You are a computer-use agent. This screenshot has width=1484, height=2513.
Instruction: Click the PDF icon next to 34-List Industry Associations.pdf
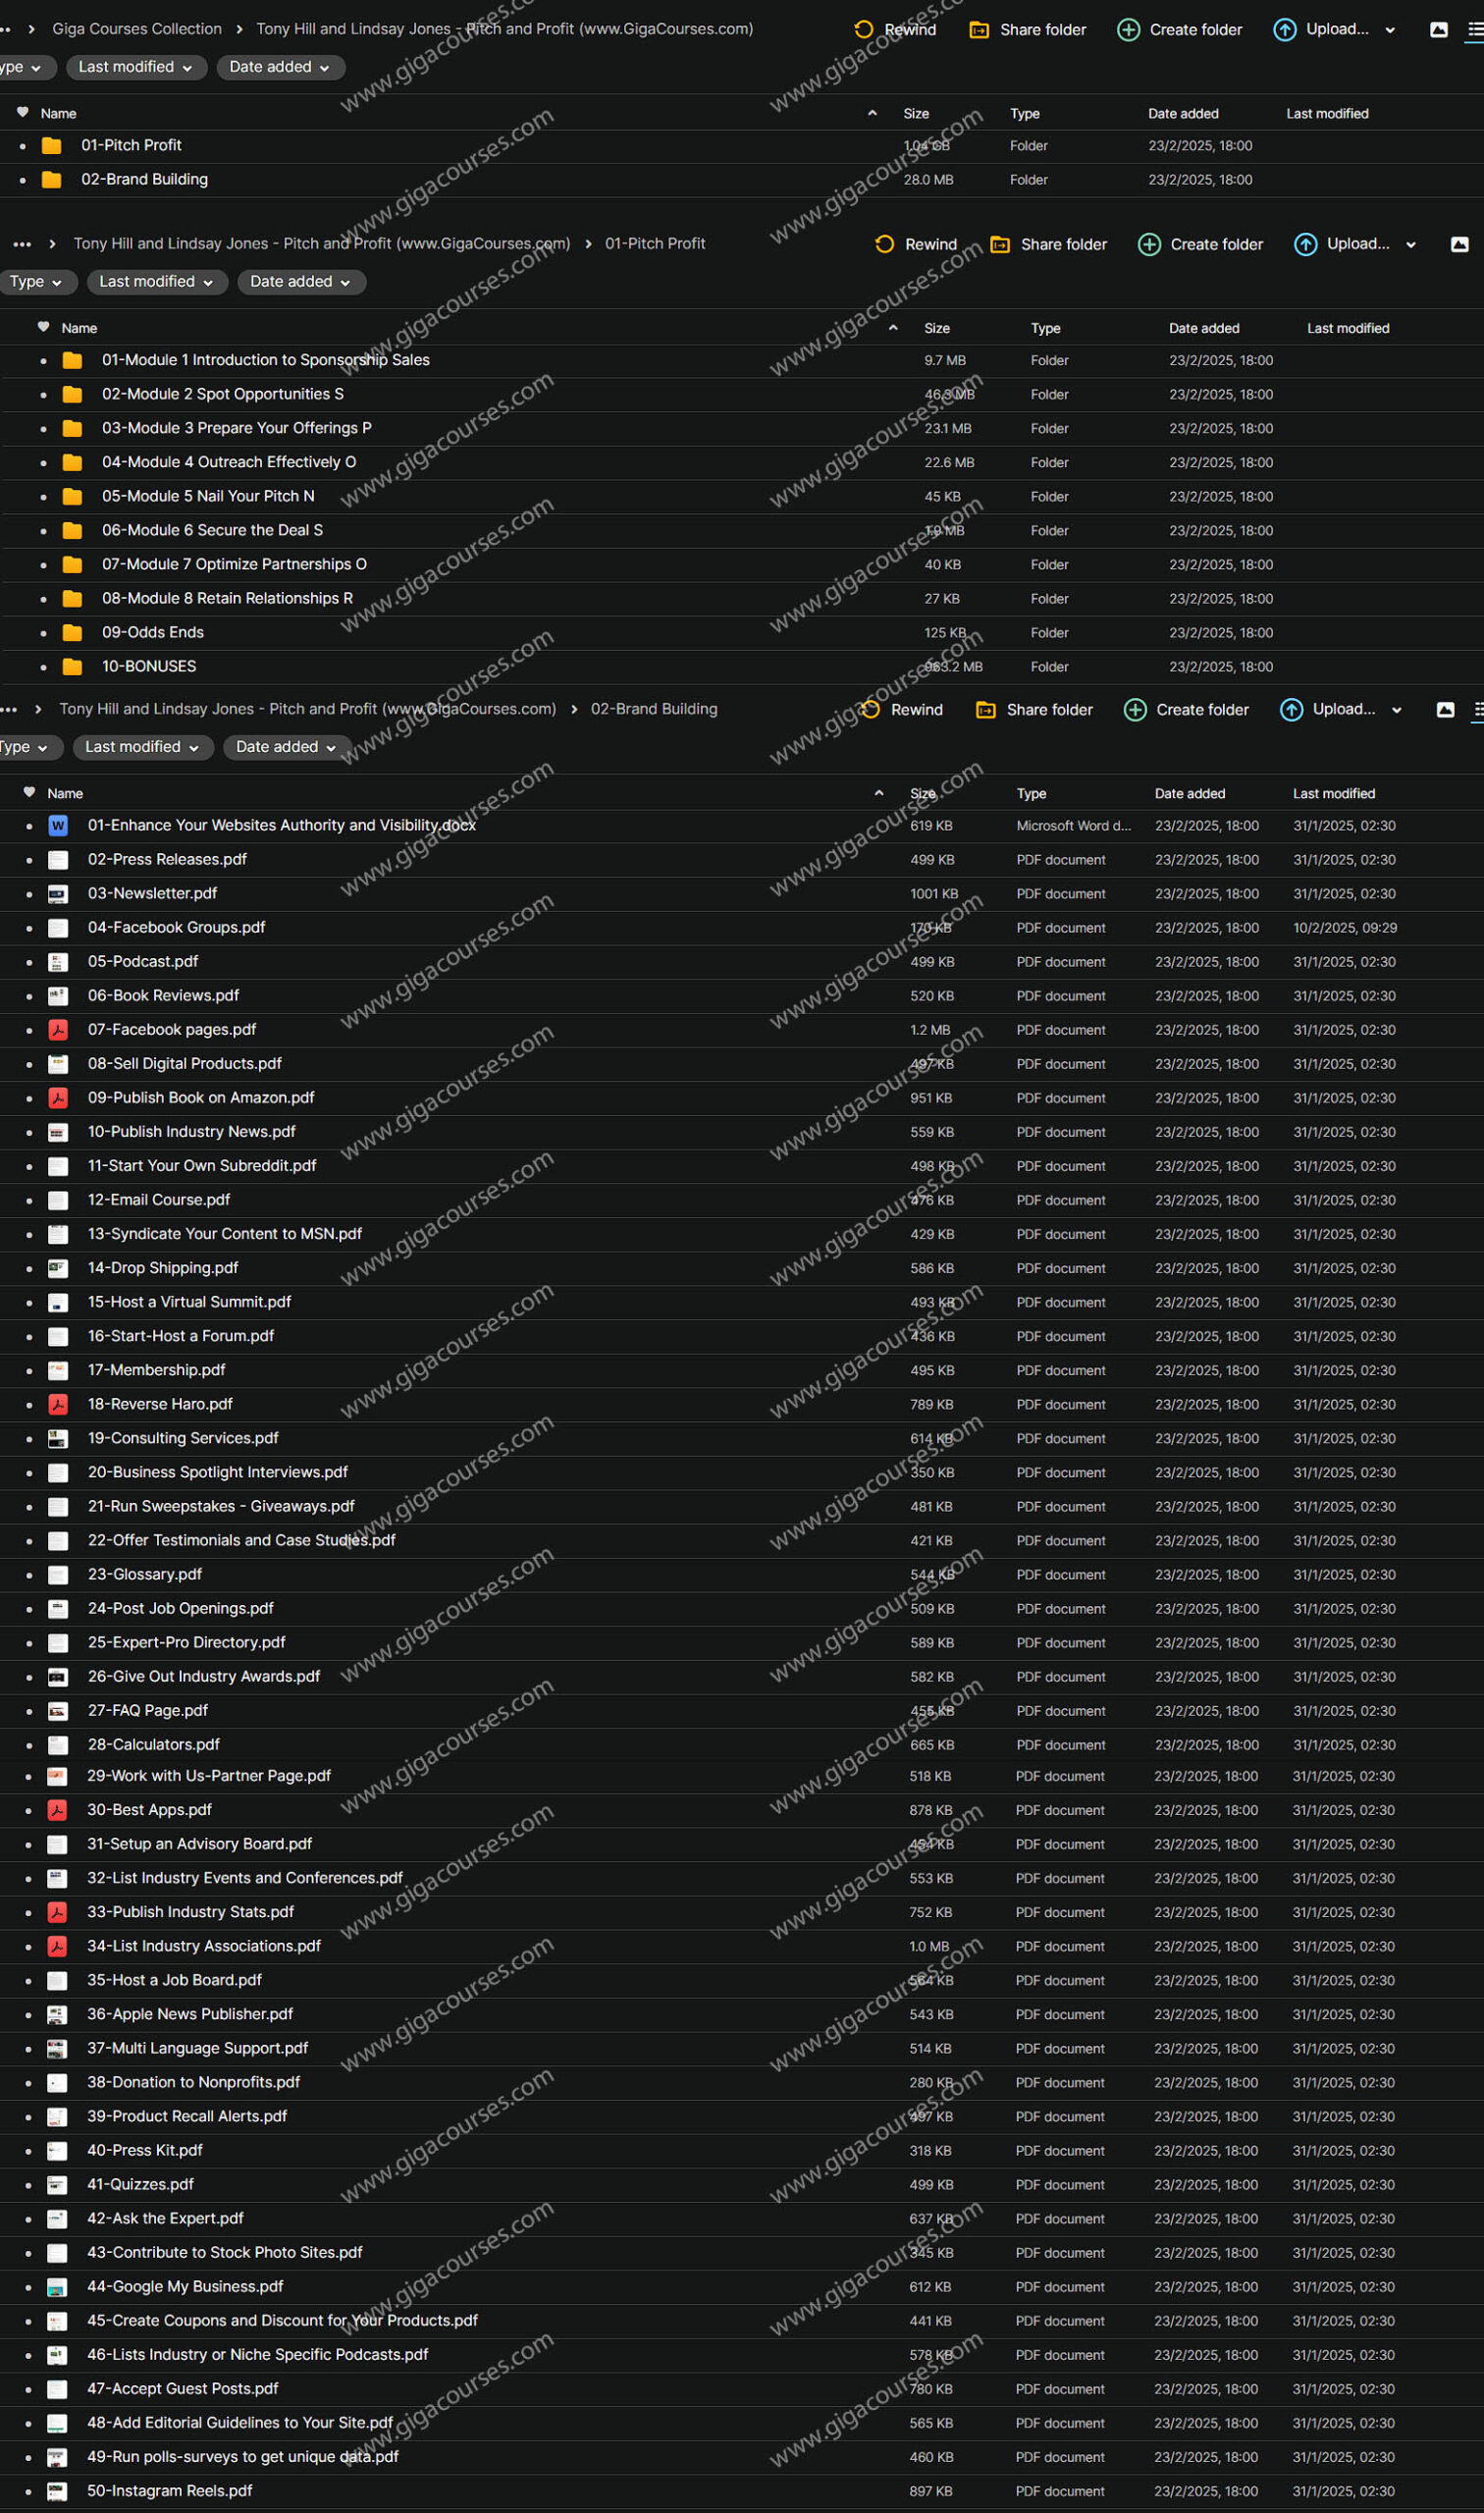click(58, 1947)
